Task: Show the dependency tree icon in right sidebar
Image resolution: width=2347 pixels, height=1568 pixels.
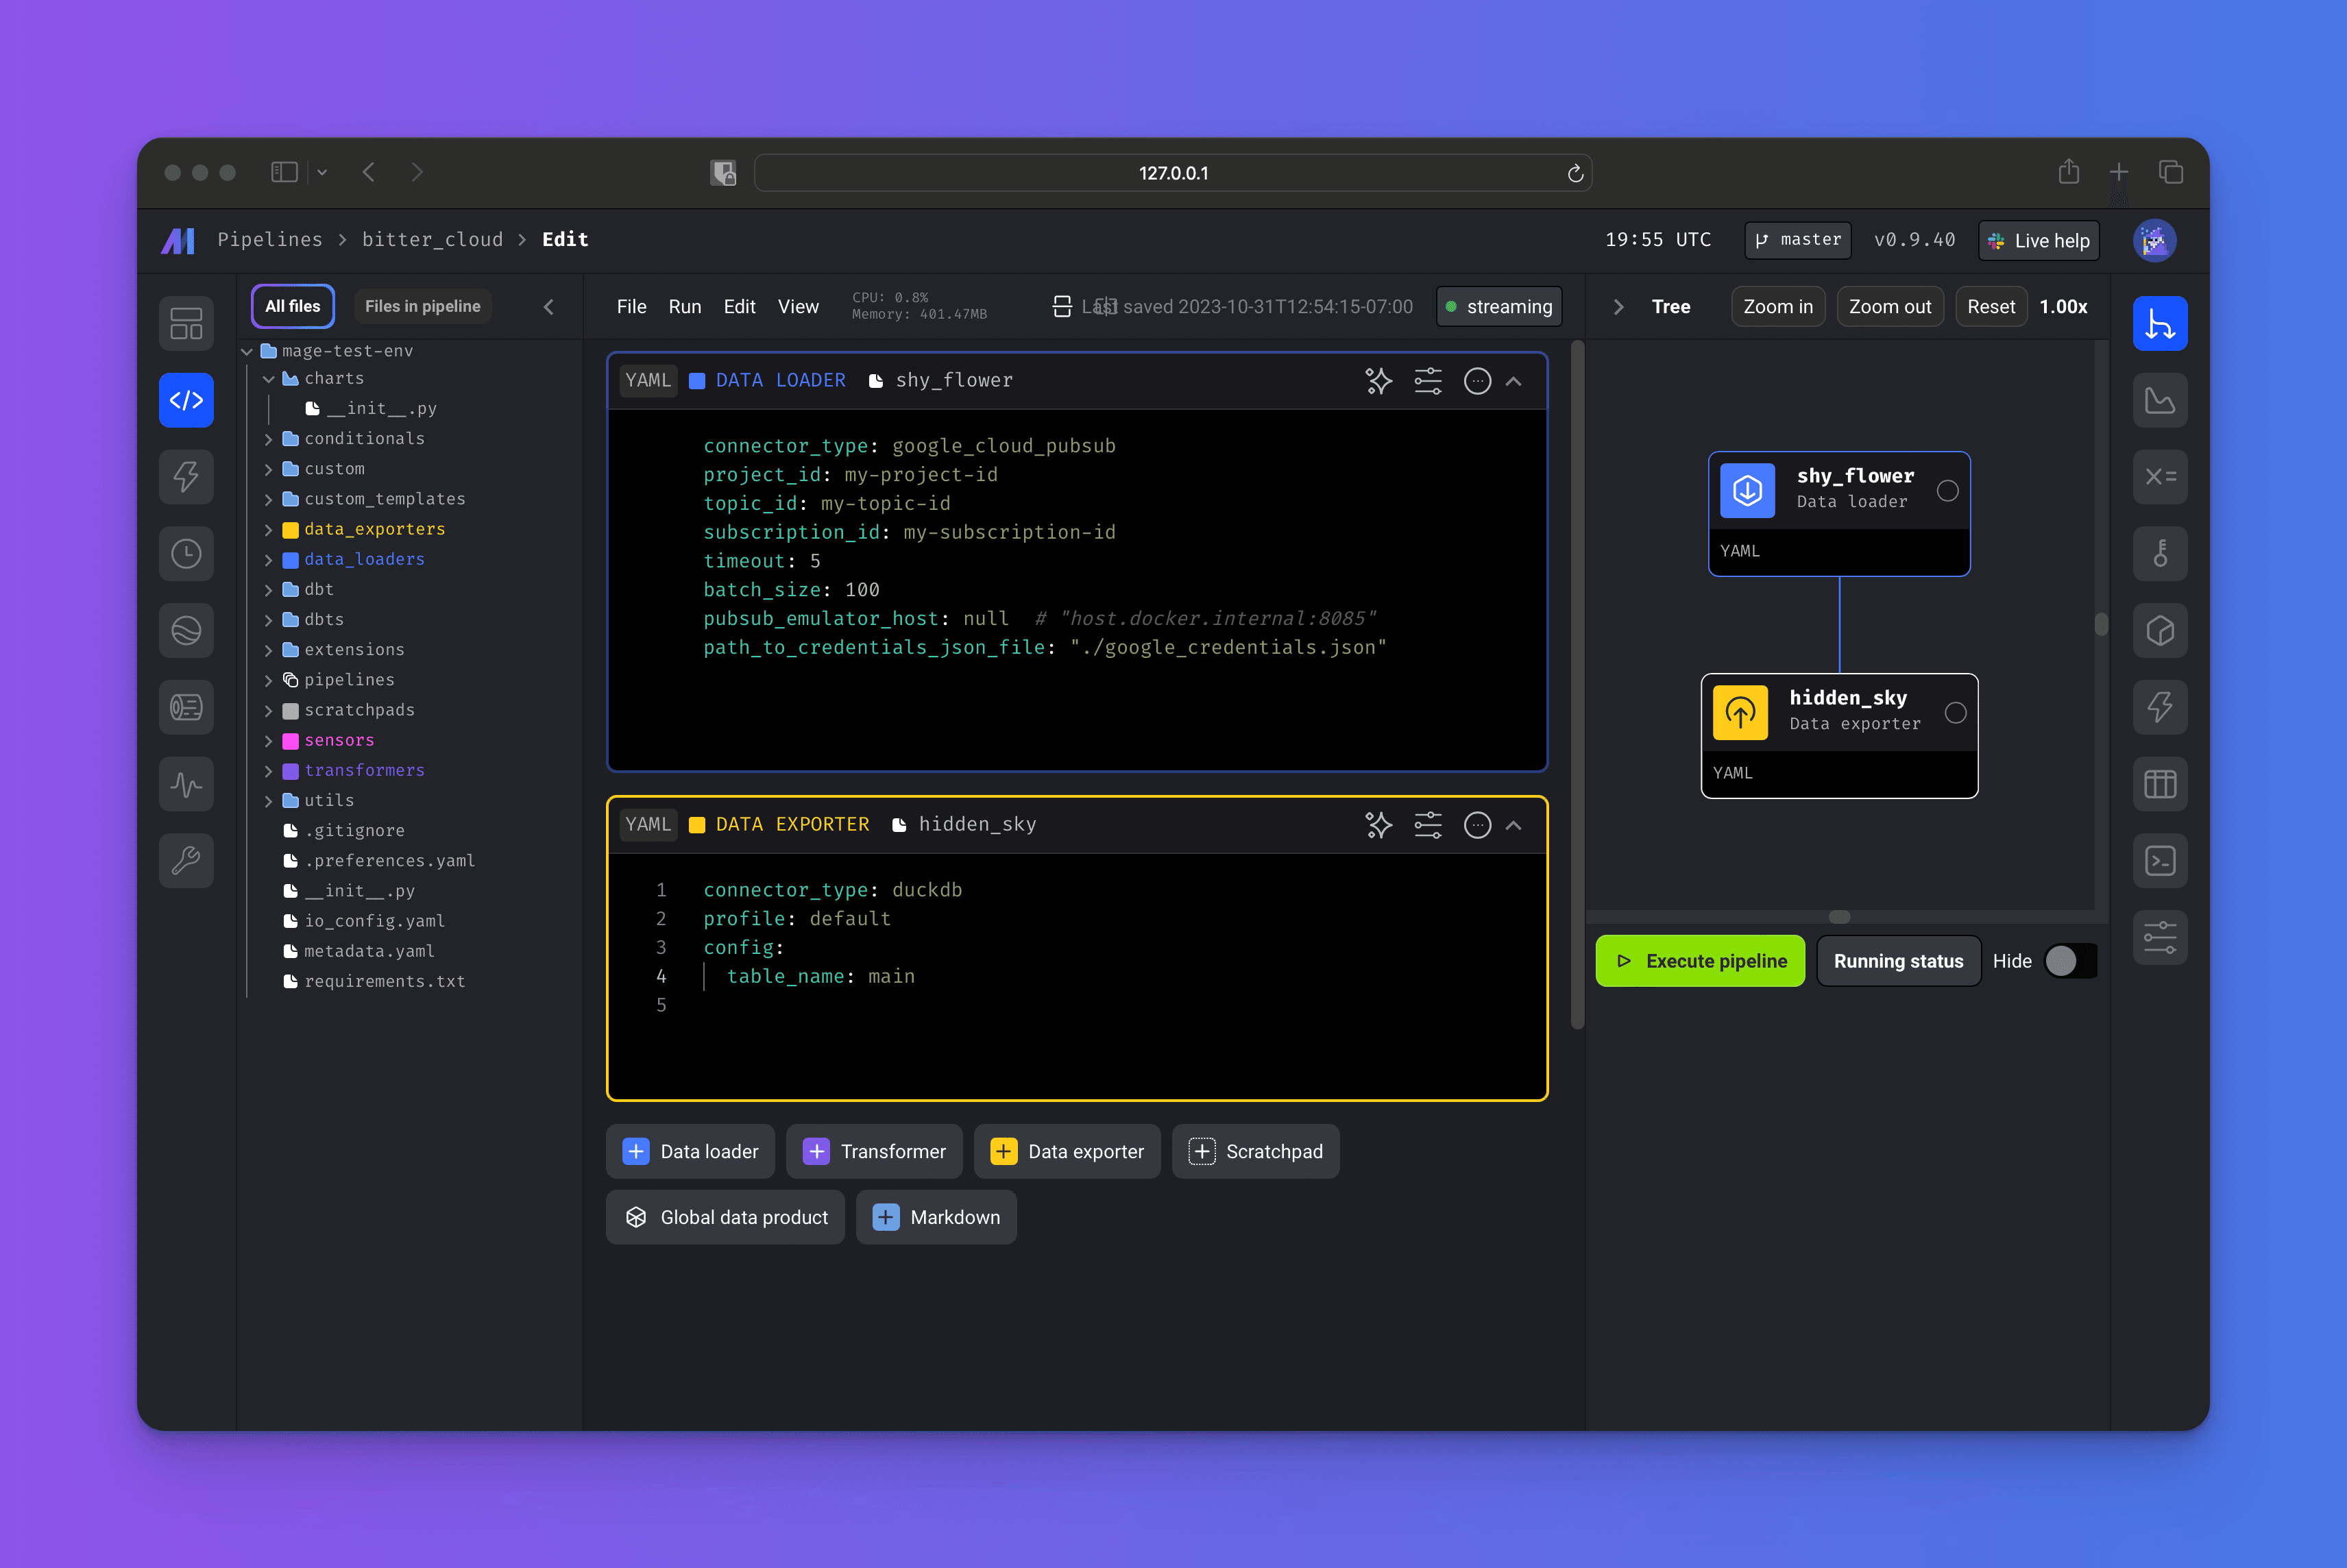Action: 2160,324
